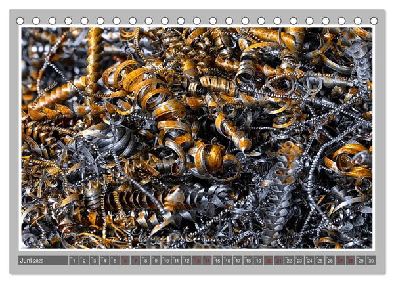Select day 30 in the calendar strip
The width and height of the screenshot is (394, 283).
(371, 261)
